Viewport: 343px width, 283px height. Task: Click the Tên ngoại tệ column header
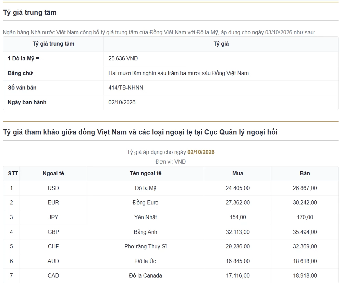pyautogui.click(x=146, y=174)
